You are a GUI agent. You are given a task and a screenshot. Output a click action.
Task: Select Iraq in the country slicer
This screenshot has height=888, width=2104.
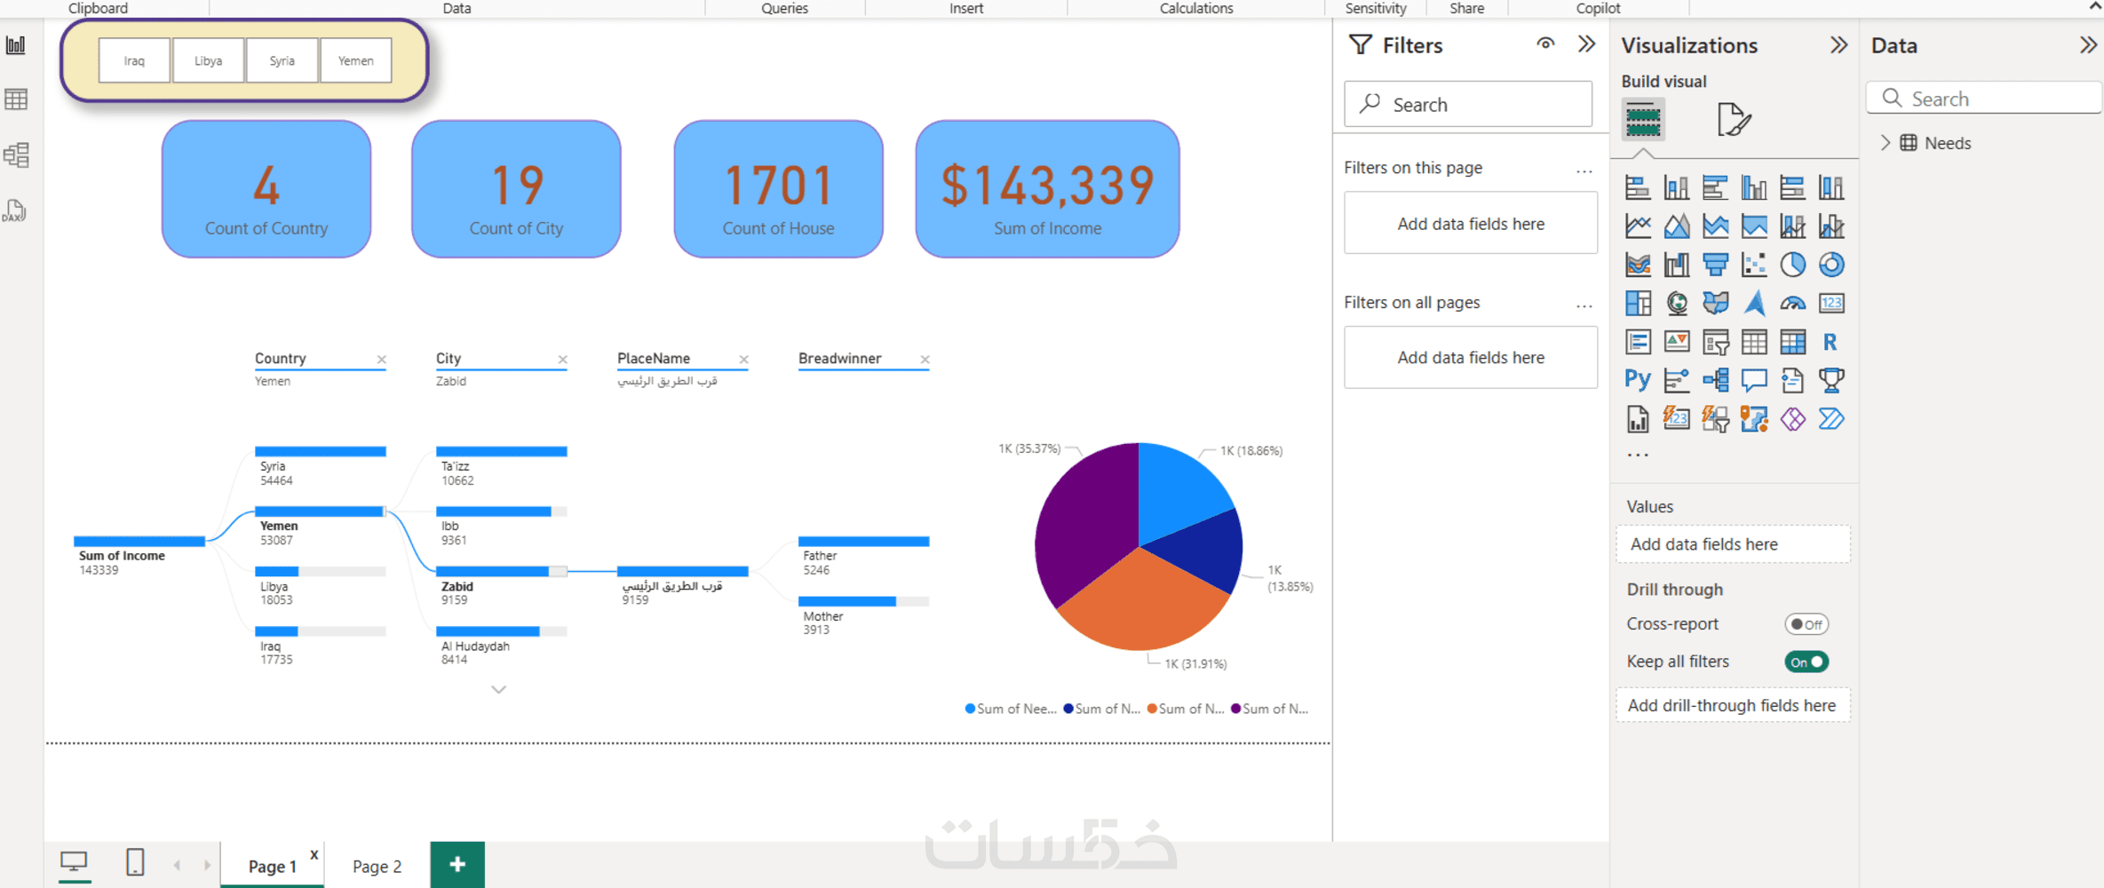134,60
